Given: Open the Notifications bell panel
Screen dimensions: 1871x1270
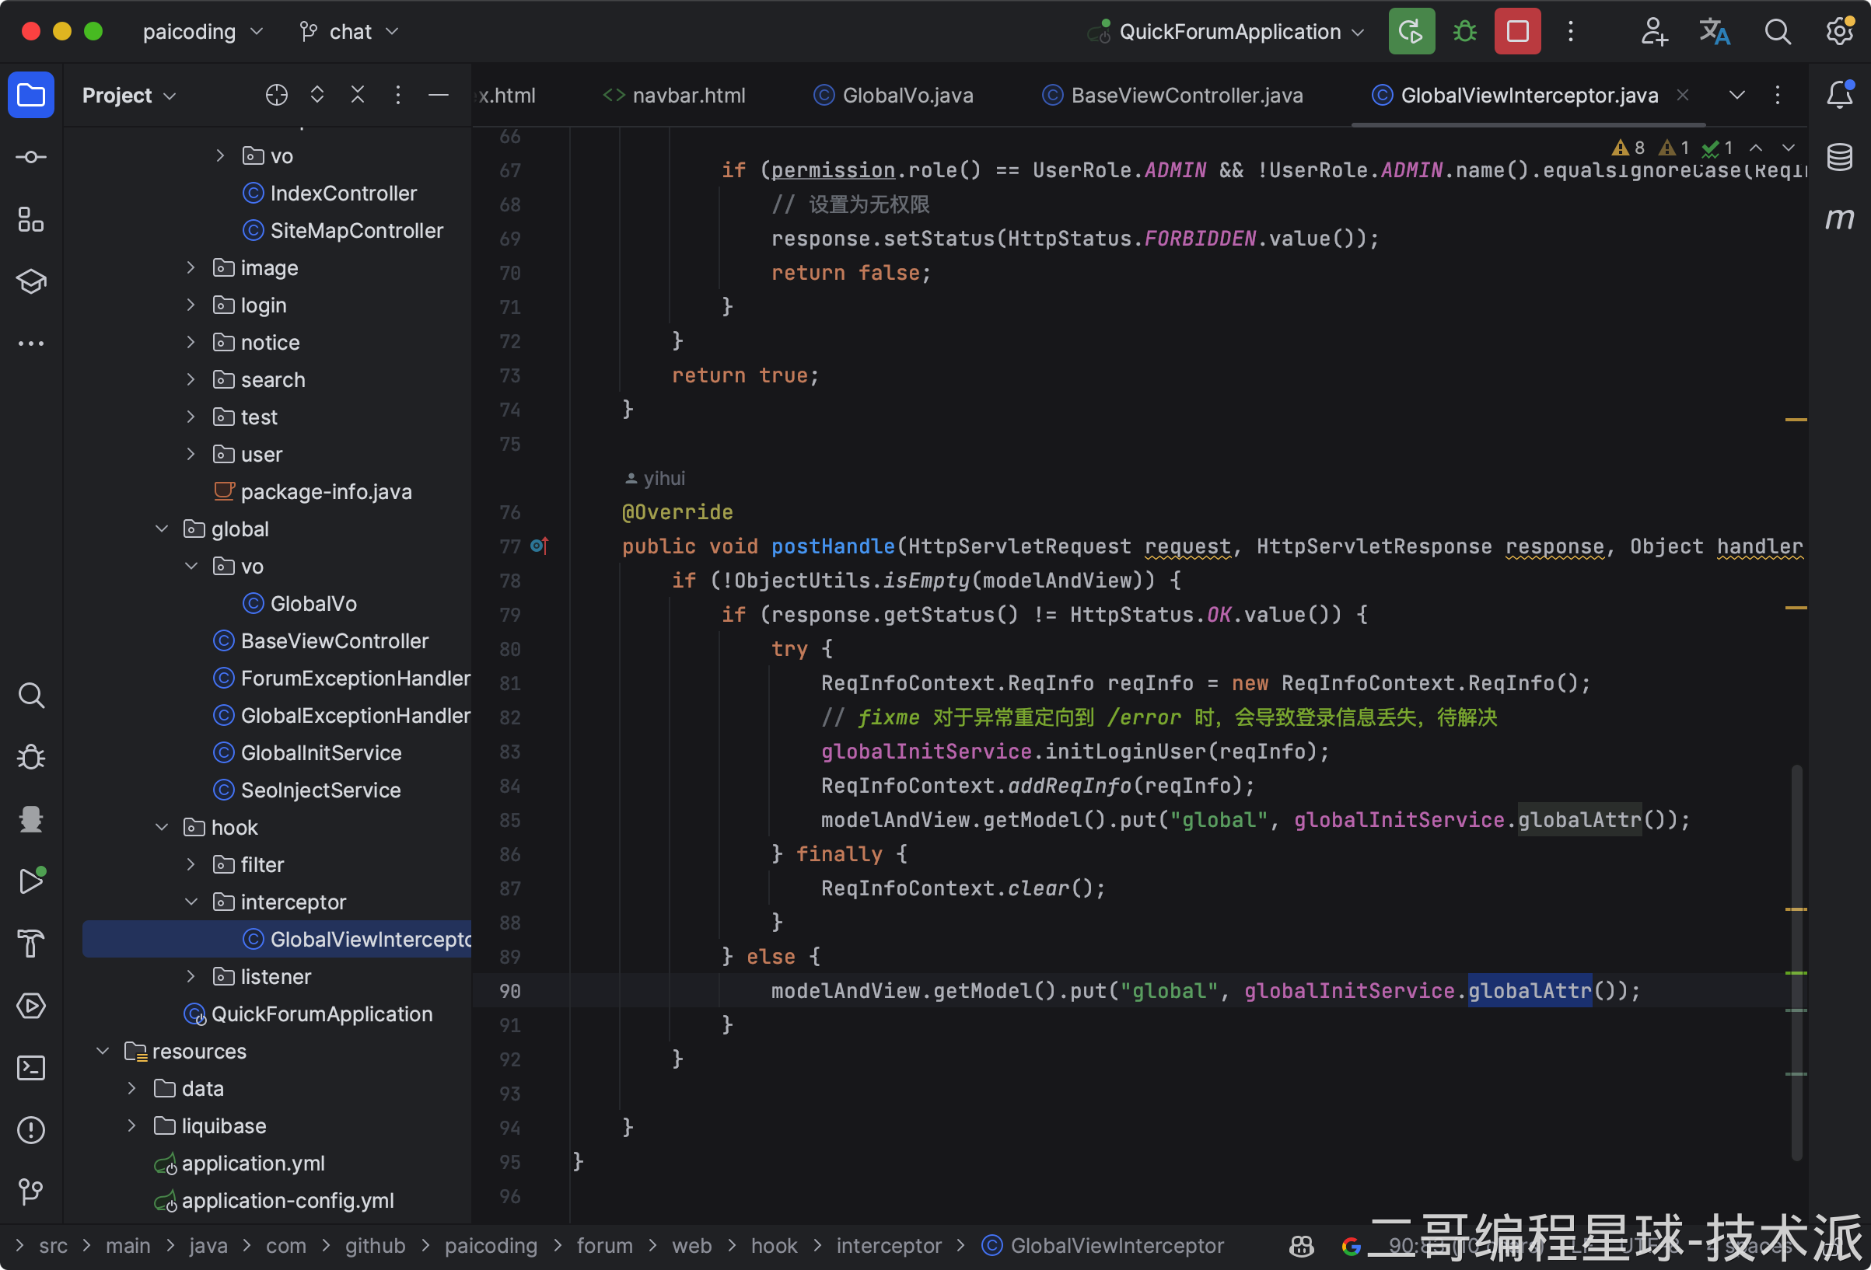Looking at the screenshot, I should click(x=1840, y=95).
